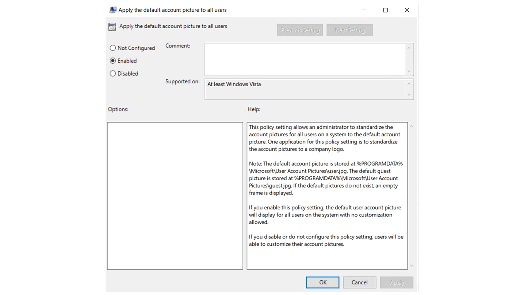Click the Help description text area

click(327, 196)
